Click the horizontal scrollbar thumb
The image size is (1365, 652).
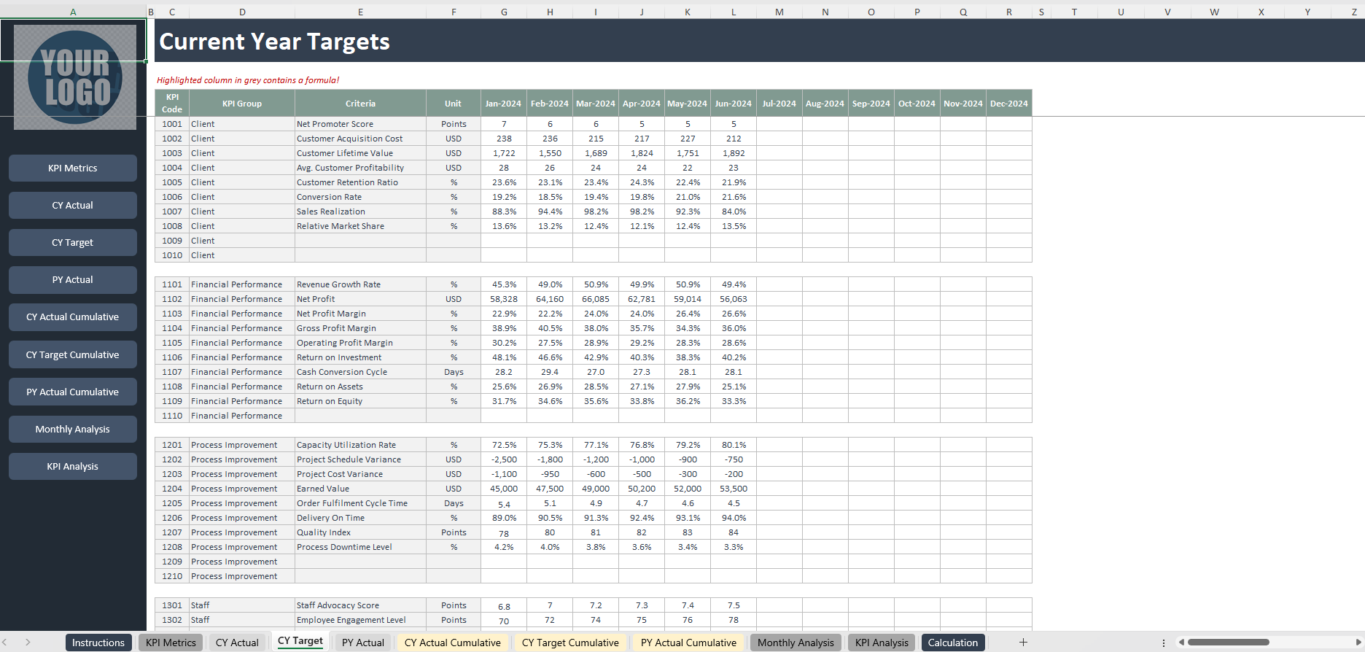pyautogui.click(x=1228, y=643)
